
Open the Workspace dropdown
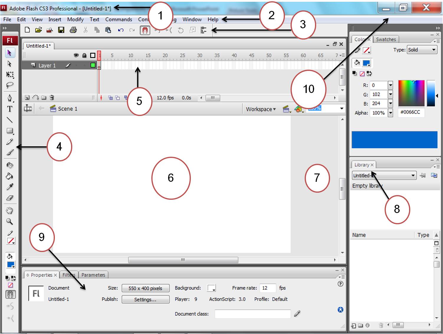pyautogui.click(x=260, y=109)
